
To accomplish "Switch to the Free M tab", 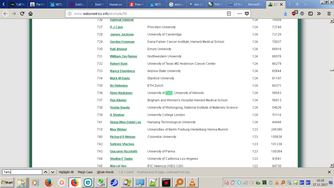I will coord(137,4).
